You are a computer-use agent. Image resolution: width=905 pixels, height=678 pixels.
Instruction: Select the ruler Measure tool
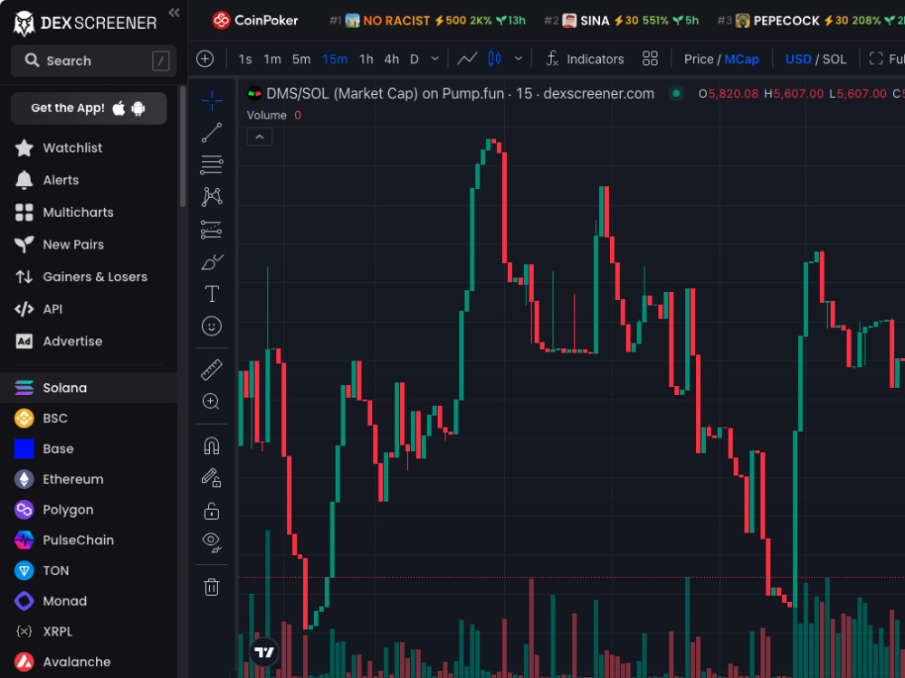click(212, 370)
